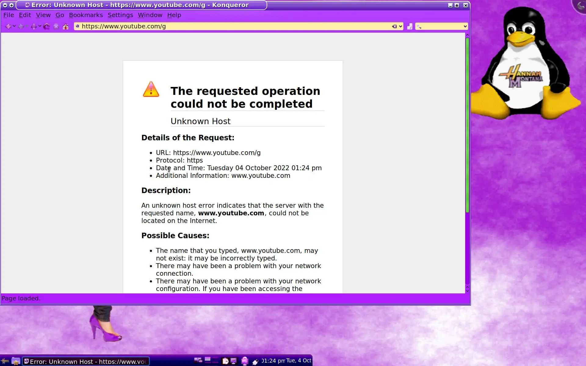This screenshot has height=366, width=586.
Task: Click the Konqueror taskbar window button
Action: [x=86, y=361]
